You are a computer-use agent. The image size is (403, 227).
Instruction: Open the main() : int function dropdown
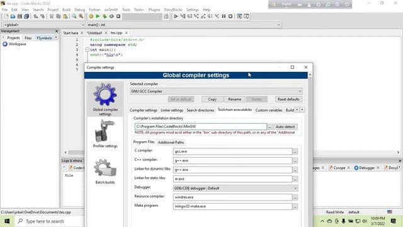184,25
